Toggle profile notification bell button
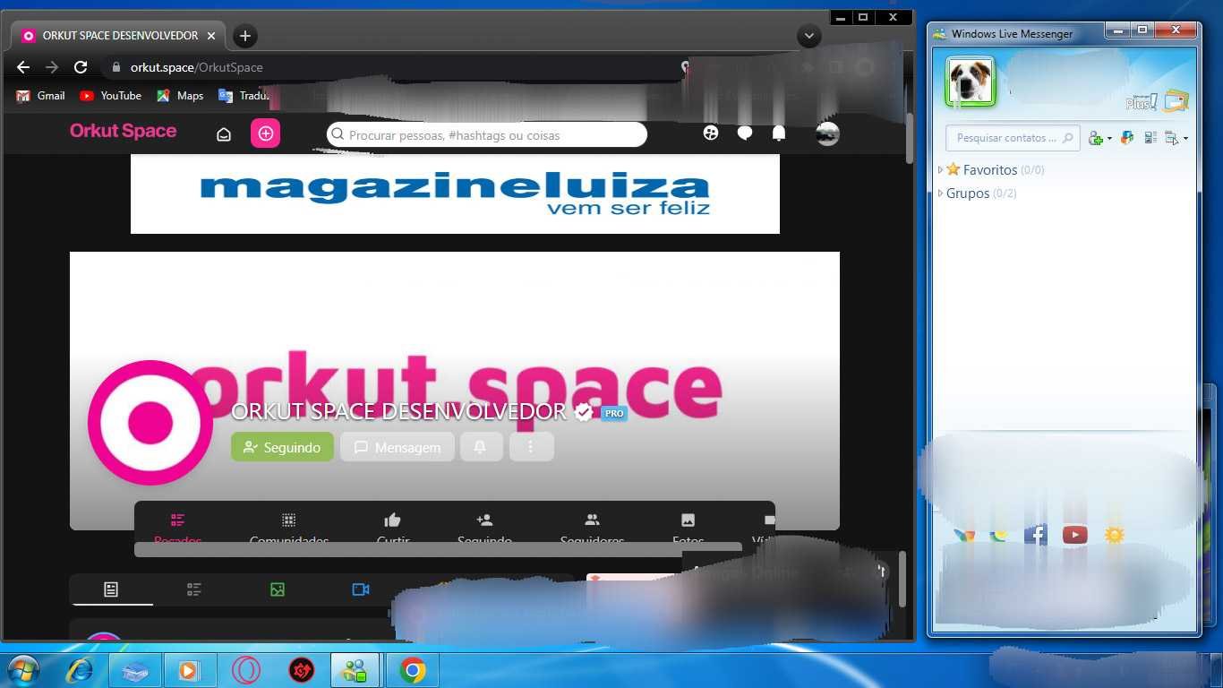Image resolution: width=1223 pixels, height=688 pixels. pos(480,447)
